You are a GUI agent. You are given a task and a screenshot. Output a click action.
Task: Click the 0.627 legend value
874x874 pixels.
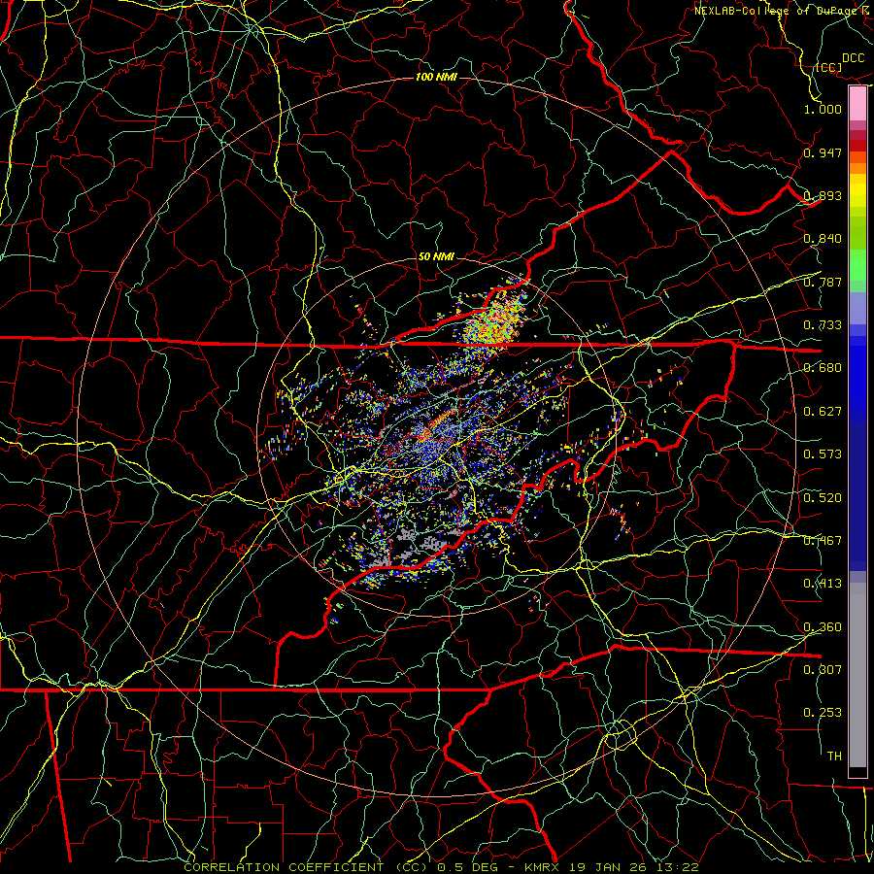(x=823, y=412)
